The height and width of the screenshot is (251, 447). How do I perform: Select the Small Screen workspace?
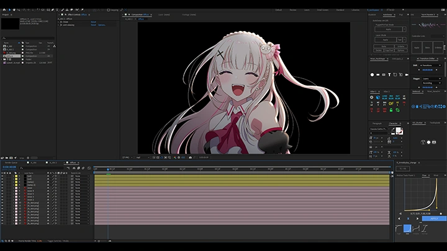tap(322, 10)
